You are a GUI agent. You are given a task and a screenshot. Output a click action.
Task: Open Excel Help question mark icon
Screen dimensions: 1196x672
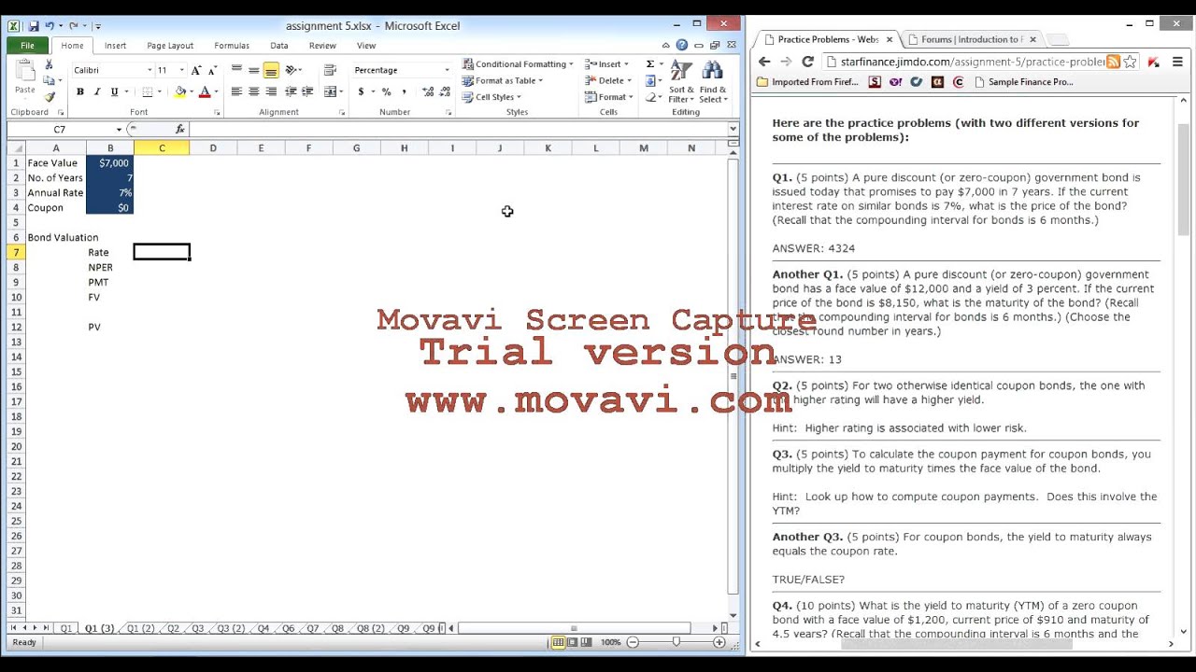click(682, 45)
